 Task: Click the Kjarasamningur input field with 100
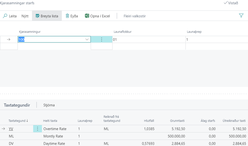pyautogui.click(x=51, y=40)
